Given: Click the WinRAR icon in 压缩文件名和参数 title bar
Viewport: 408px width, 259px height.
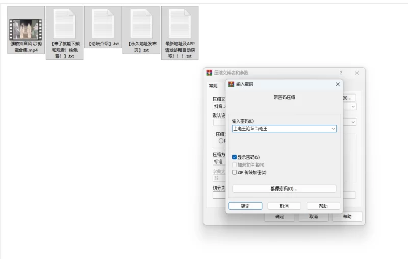Looking at the screenshot, I should [209, 73].
